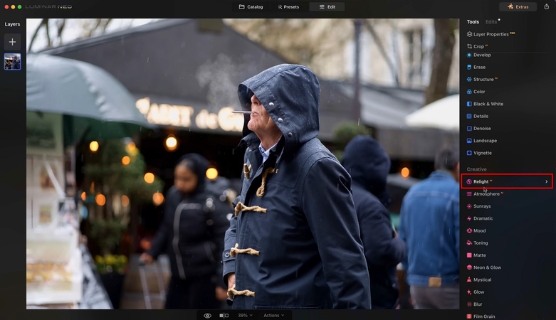The image size is (556, 320).
Task: Open the Mood tool icon
Action: (469, 230)
